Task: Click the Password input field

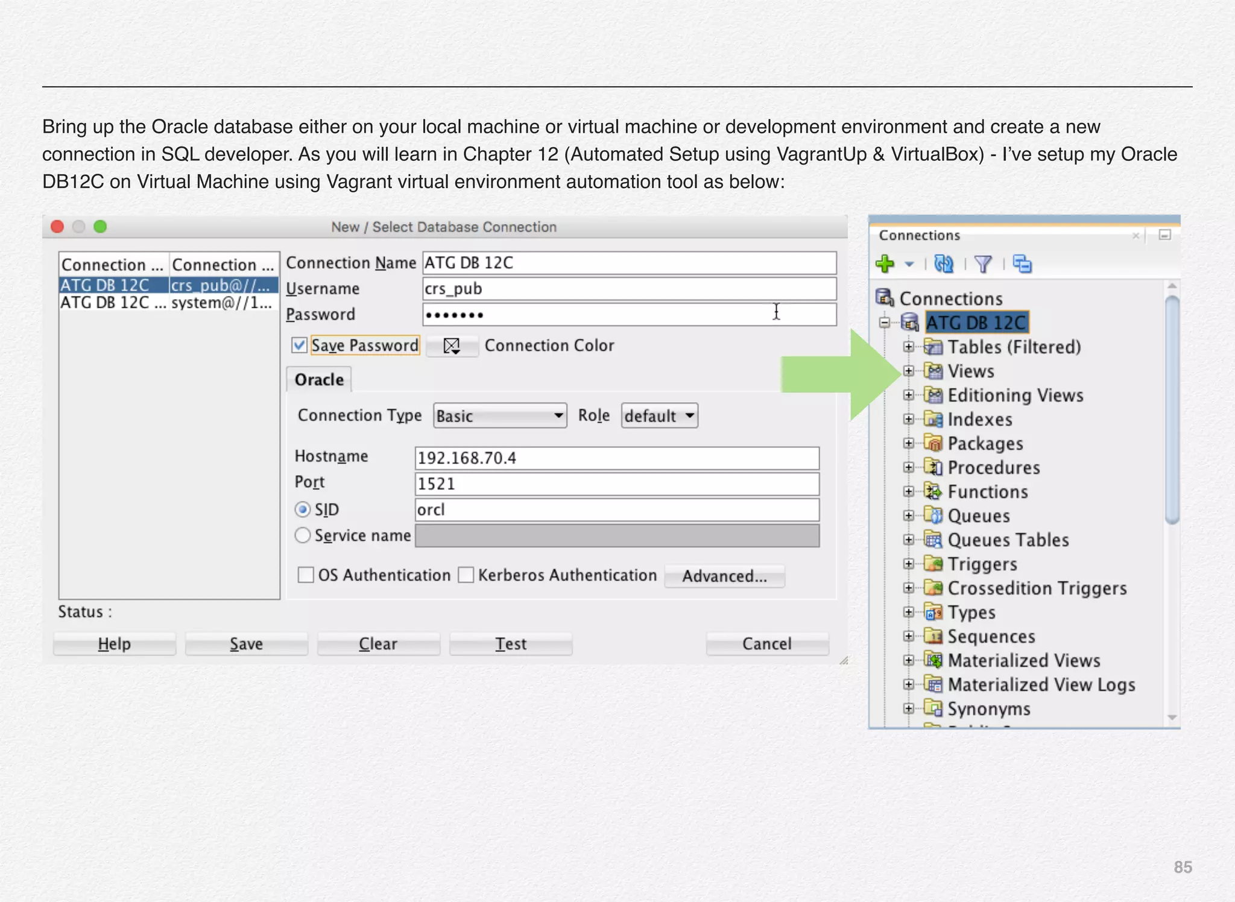Action: pyautogui.click(x=630, y=315)
